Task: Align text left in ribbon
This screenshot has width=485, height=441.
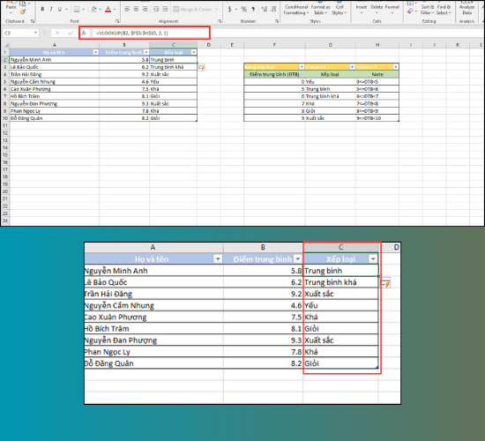Action: tap(127, 10)
